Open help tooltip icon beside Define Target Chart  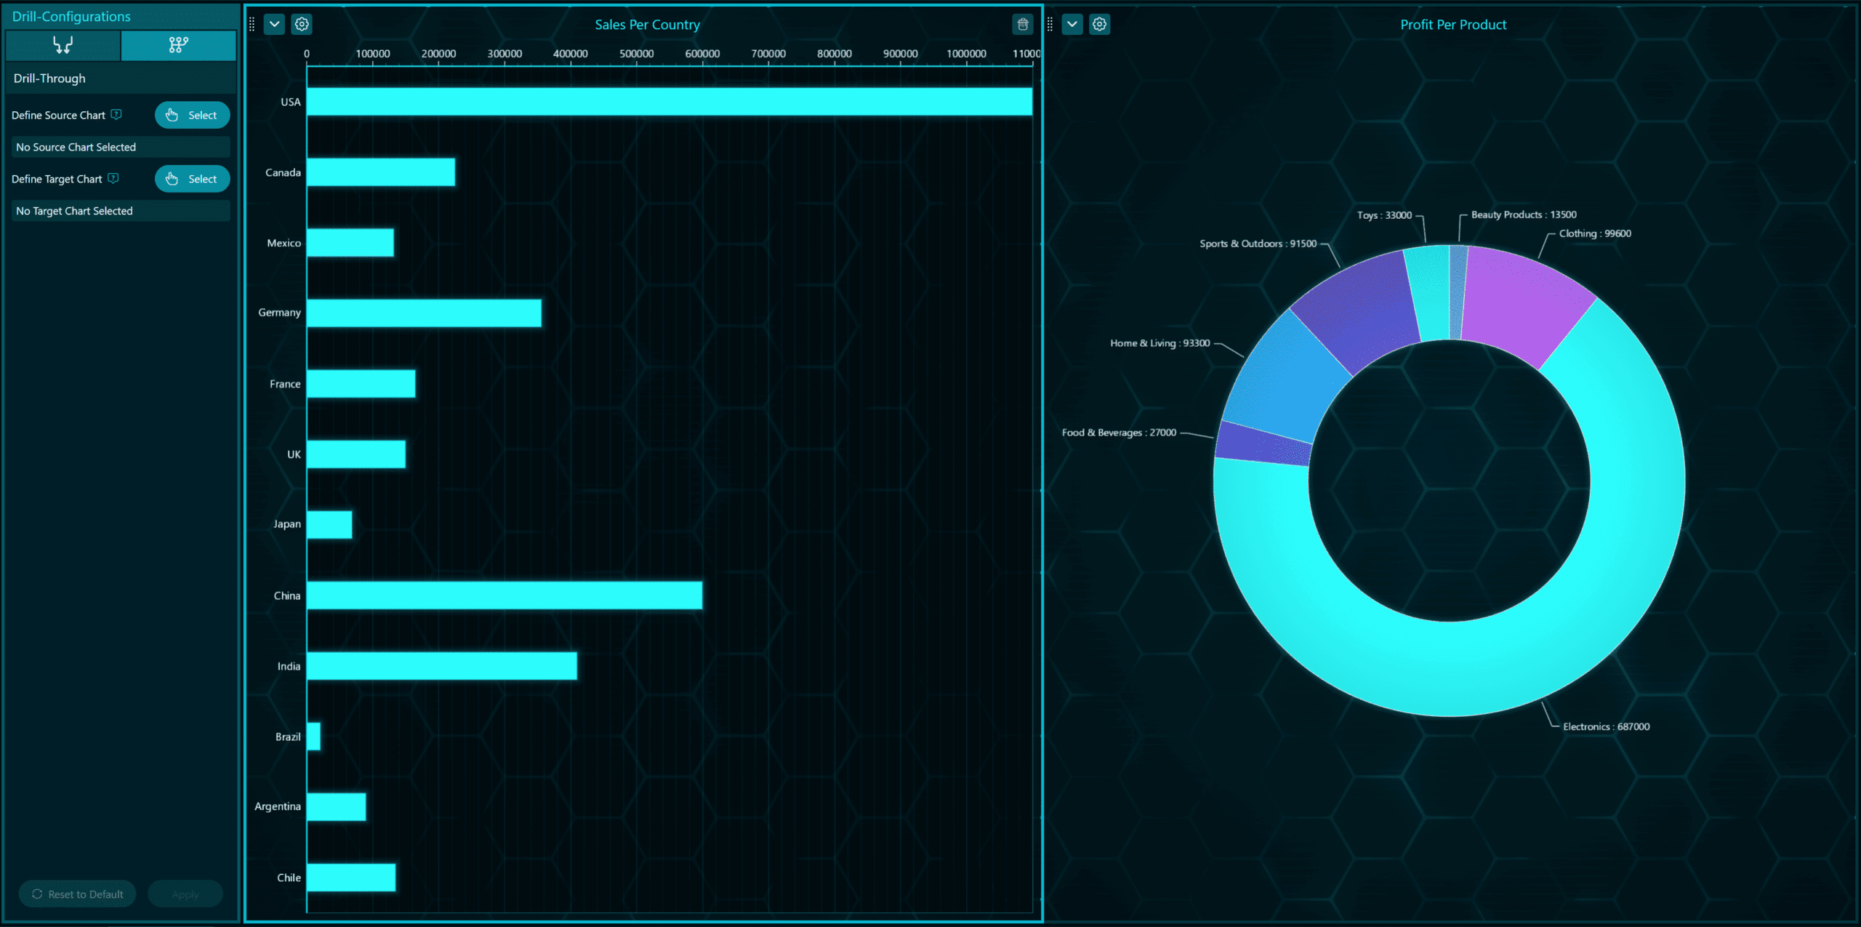[x=113, y=179]
